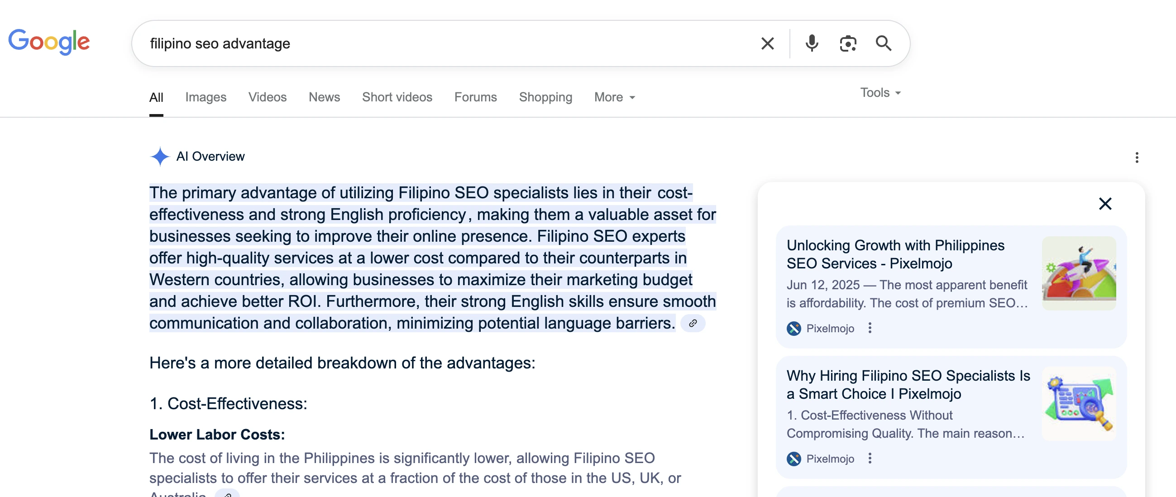This screenshot has height=497, width=1176.
Task: Click '1. Cost-Effectiveness:' heading
Action: click(x=228, y=403)
